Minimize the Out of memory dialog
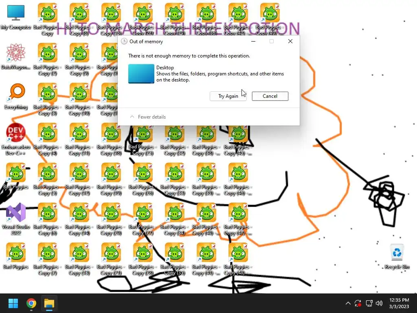417x313 pixels. click(x=253, y=41)
